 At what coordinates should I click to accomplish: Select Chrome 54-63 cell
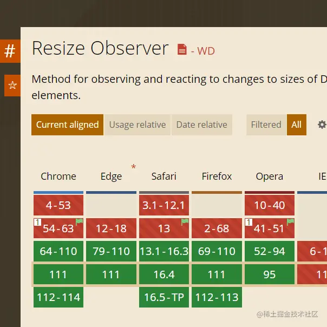[x=58, y=228]
